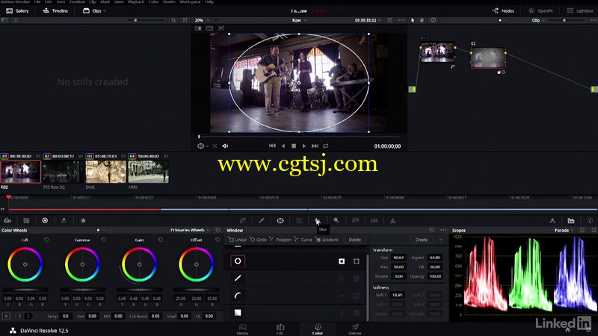Select the DNG clip thumbnail
The image size is (598, 336).
pos(105,172)
